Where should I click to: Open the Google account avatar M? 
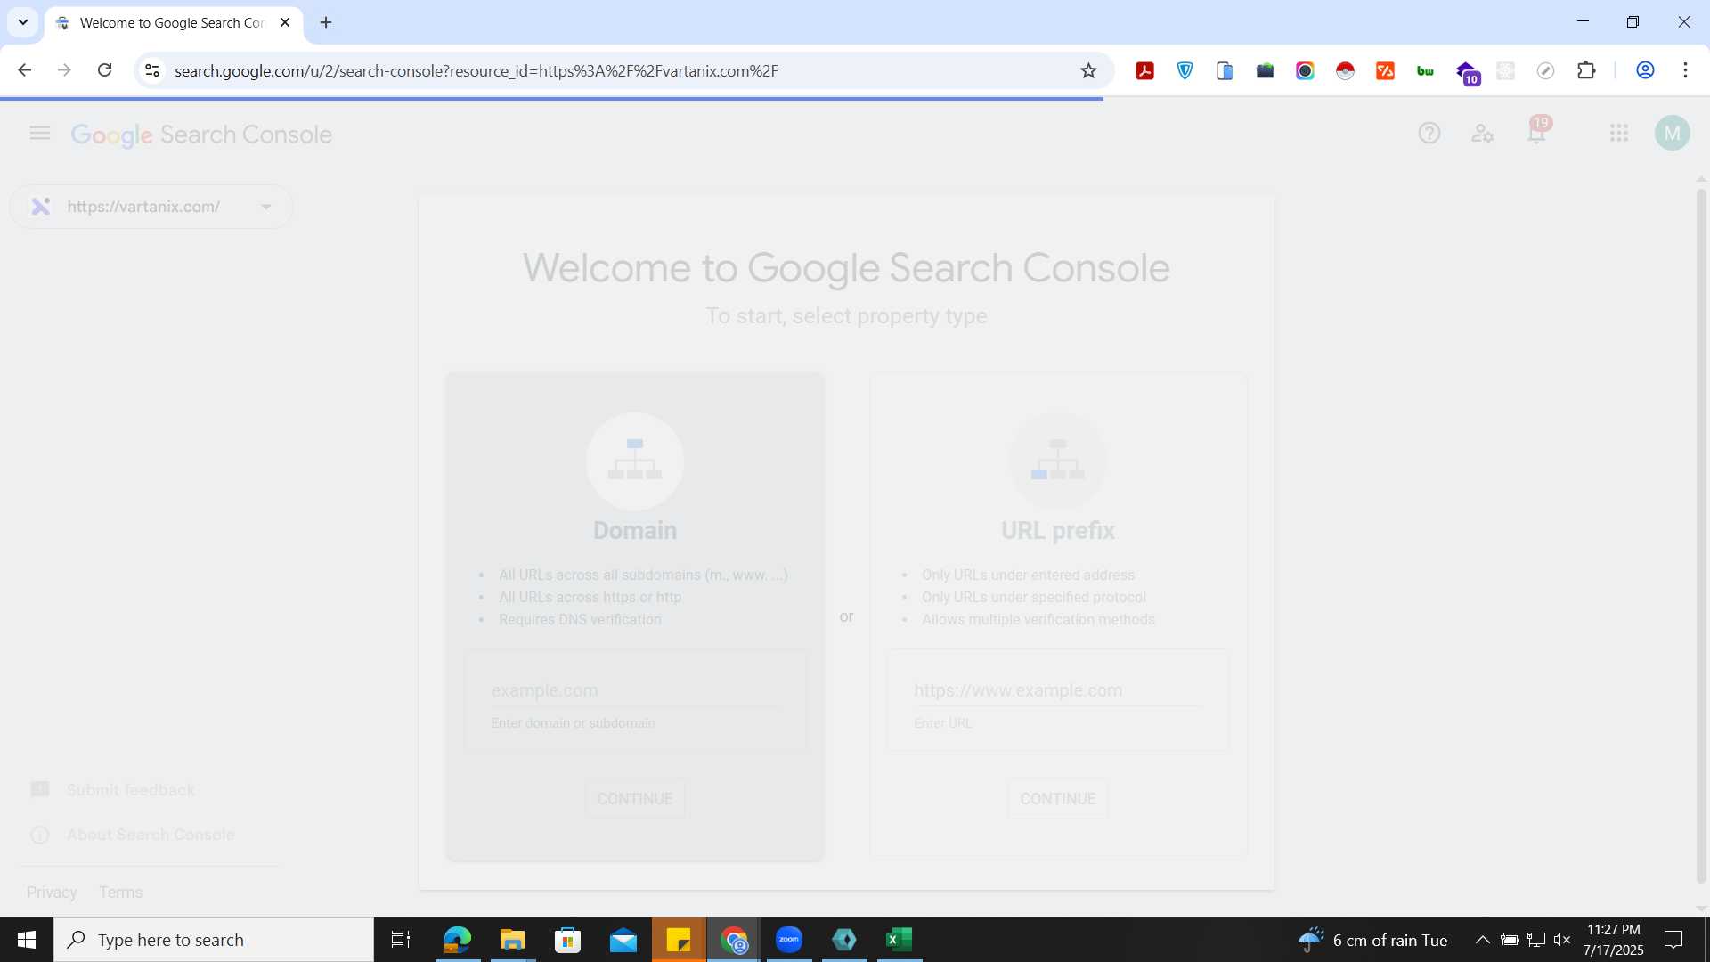coord(1673,134)
